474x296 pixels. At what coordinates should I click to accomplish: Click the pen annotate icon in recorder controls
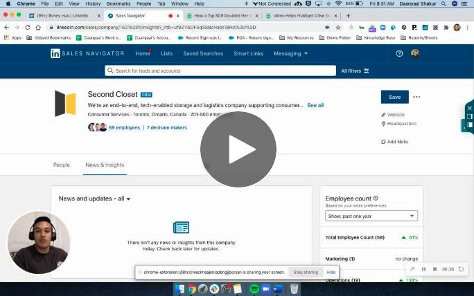(412, 269)
